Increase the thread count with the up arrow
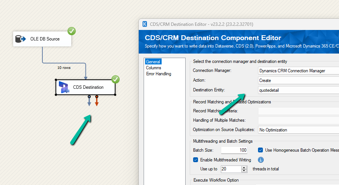The image size is (339, 185). (x=244, y=167)
